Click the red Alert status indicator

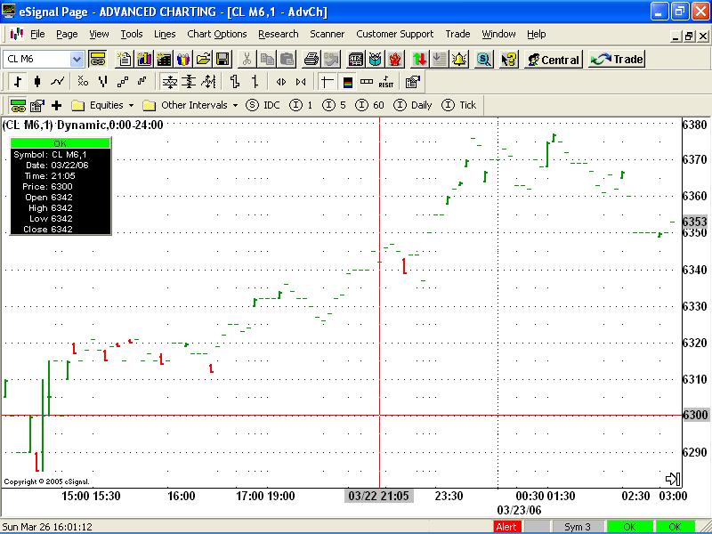click(506, 527)
